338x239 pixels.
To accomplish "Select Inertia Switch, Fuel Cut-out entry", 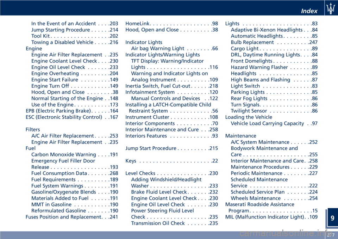I will click(171, 86).
